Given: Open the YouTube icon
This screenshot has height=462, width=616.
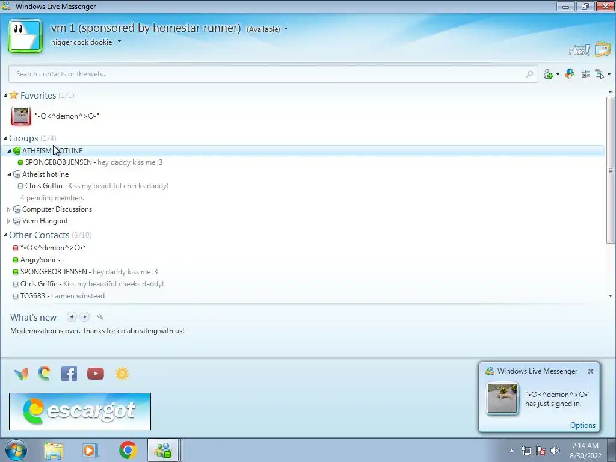Looking at the screenshot, I should click(x=96, y=374).
